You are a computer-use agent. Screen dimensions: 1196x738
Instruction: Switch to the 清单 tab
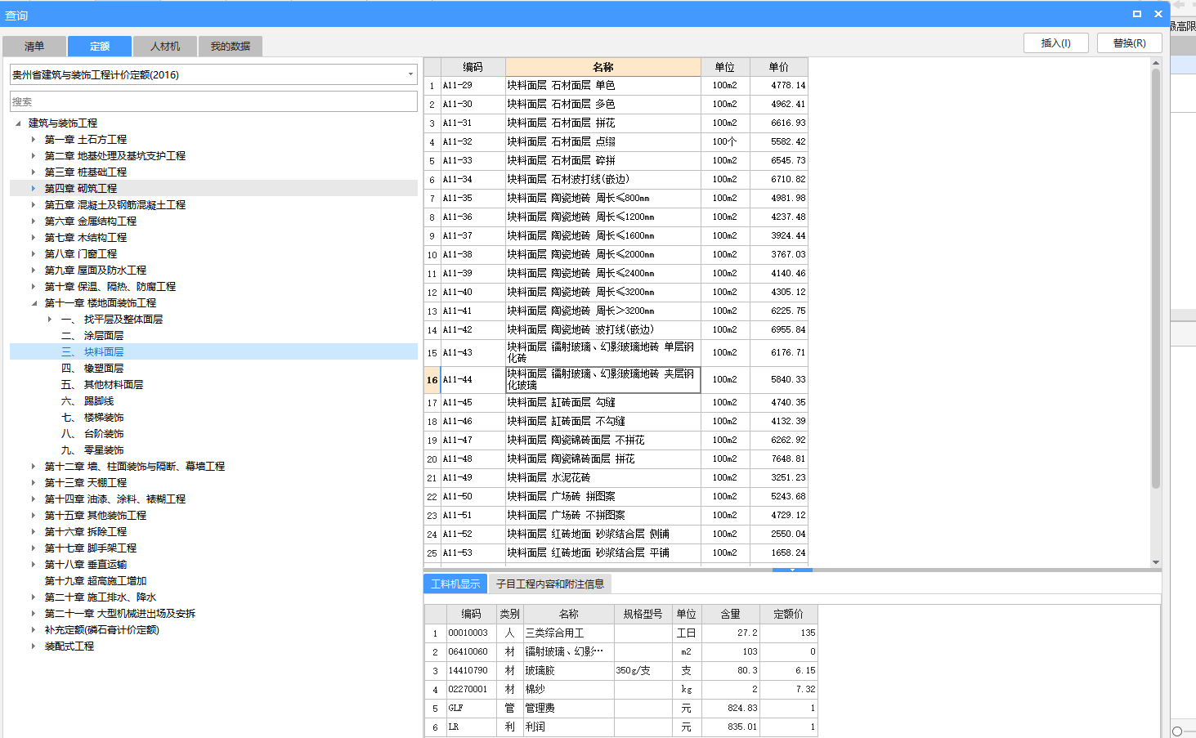point(34,47)
